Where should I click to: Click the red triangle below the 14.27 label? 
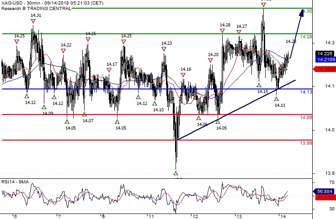click(239, 32)
